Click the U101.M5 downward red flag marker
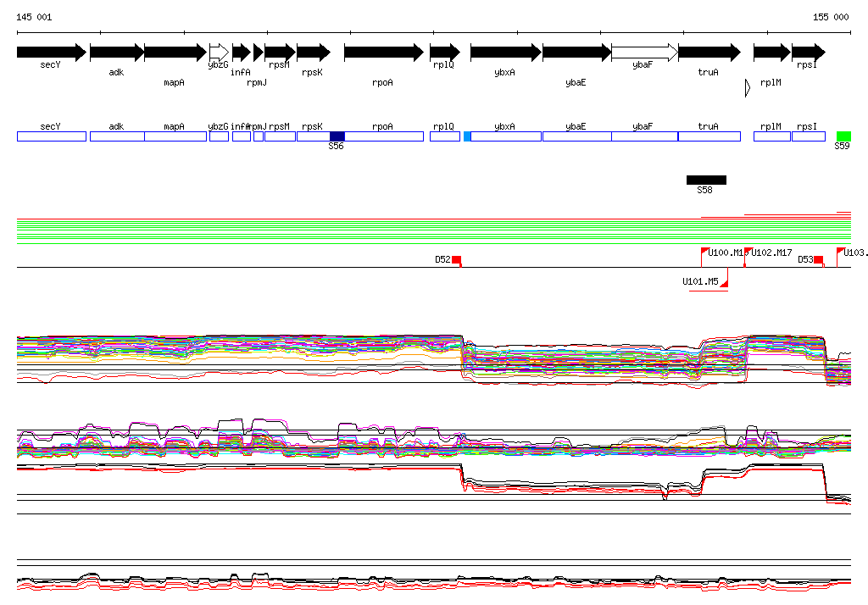 (725, 282)
